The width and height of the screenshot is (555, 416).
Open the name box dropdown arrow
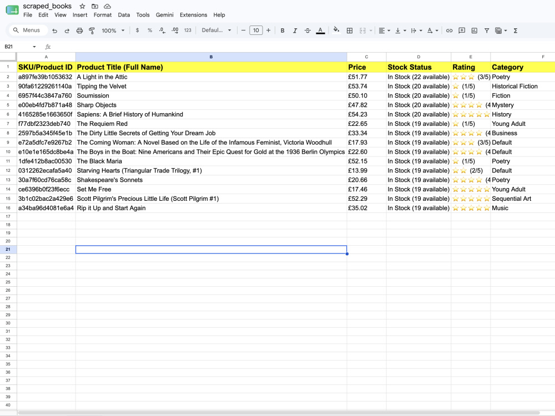coord(34,47)
